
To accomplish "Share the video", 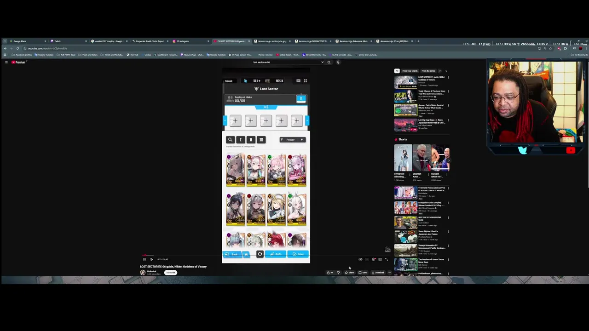I will pos(349,273).
